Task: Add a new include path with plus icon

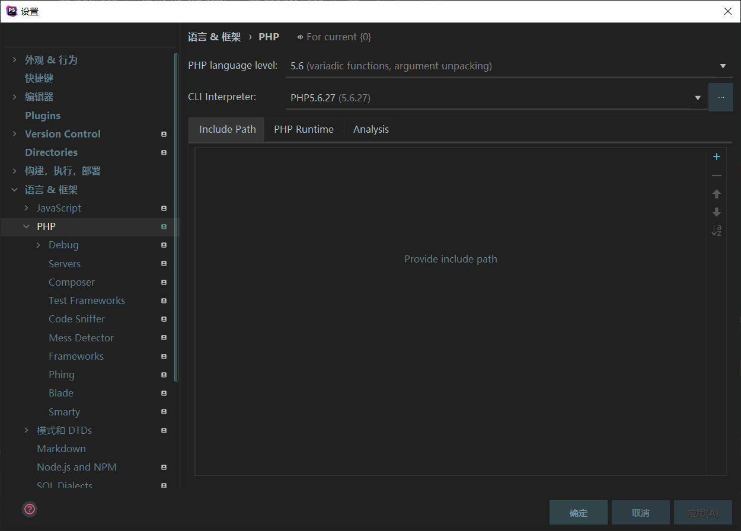Action: tap(716, 156)
